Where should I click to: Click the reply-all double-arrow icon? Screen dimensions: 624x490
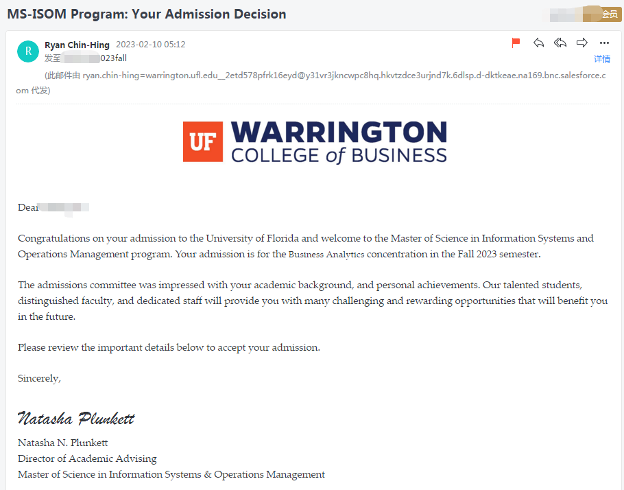coord(560,43)
